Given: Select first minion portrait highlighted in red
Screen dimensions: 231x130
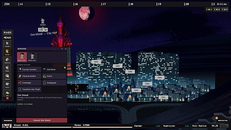Looking at the screenshot, I should coord(22,57).
